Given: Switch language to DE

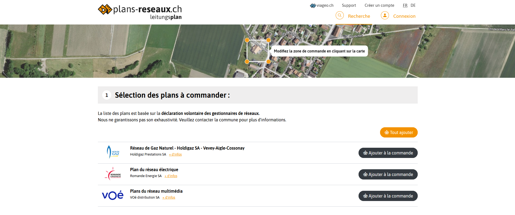Looking at the screenshot, I should [x=413, y=5].
